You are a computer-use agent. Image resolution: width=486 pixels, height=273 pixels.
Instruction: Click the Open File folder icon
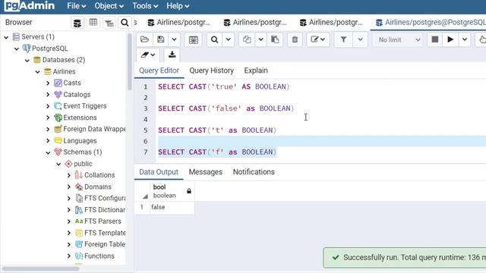[x=144, y=39]
